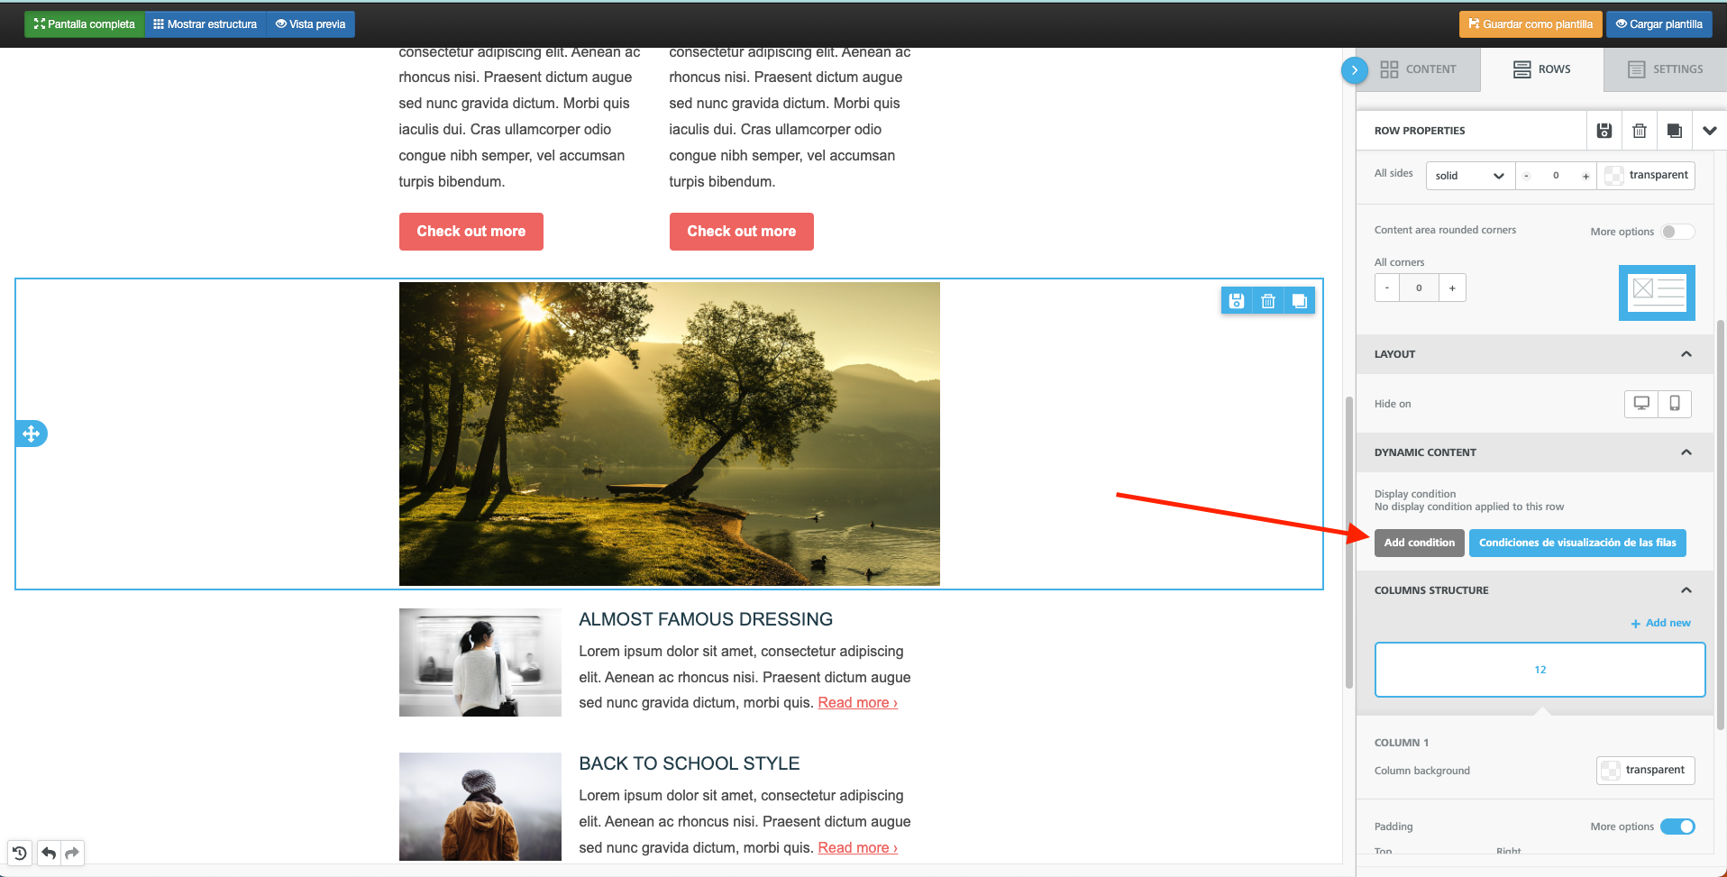Image resolution: width=1727 pixels, height=877 pixels.
Task: Open the Settings tab
Action: [x=1665, y=69]
